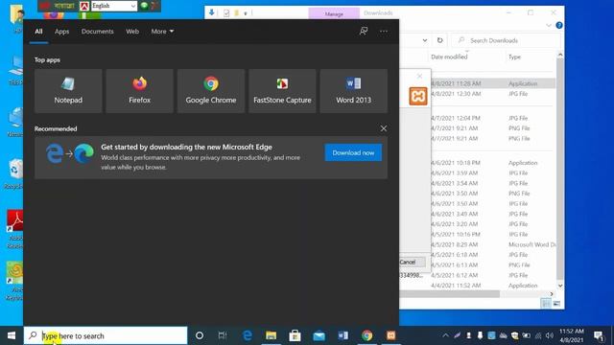Open the Recycle Bin desktop icon

point(14,173)
